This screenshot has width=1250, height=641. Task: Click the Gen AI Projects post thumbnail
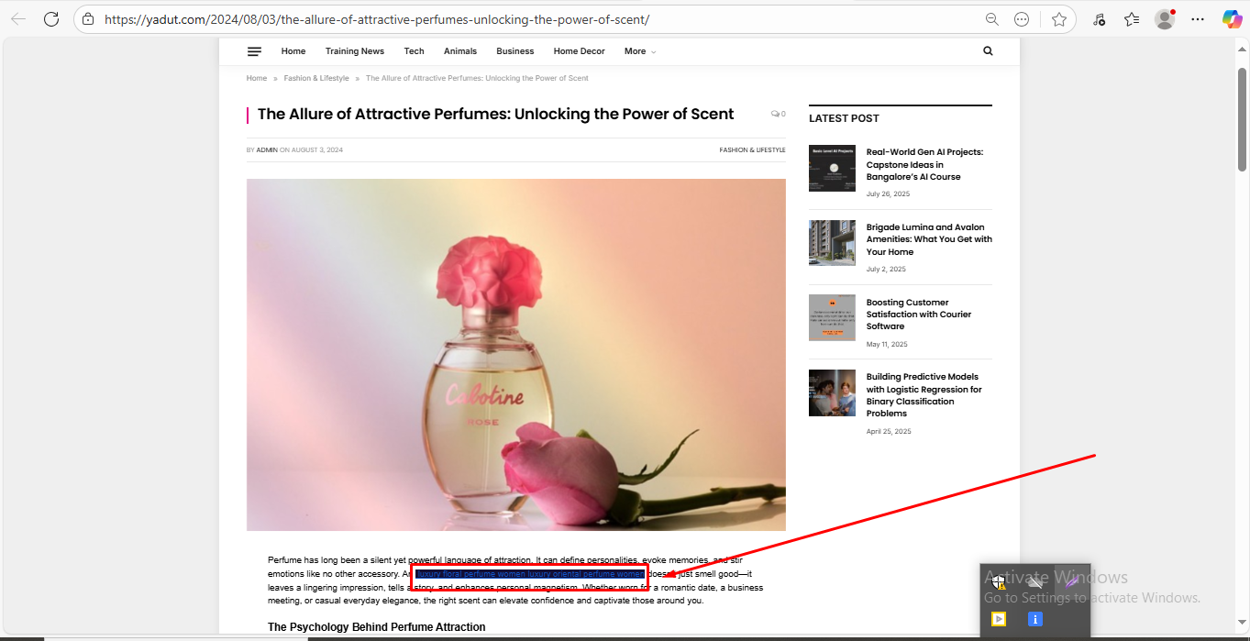(832, 168)
